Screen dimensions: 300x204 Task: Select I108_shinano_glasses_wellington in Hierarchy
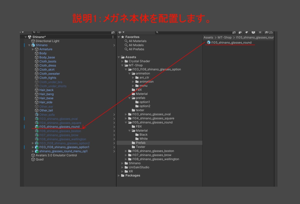(63, 139)
